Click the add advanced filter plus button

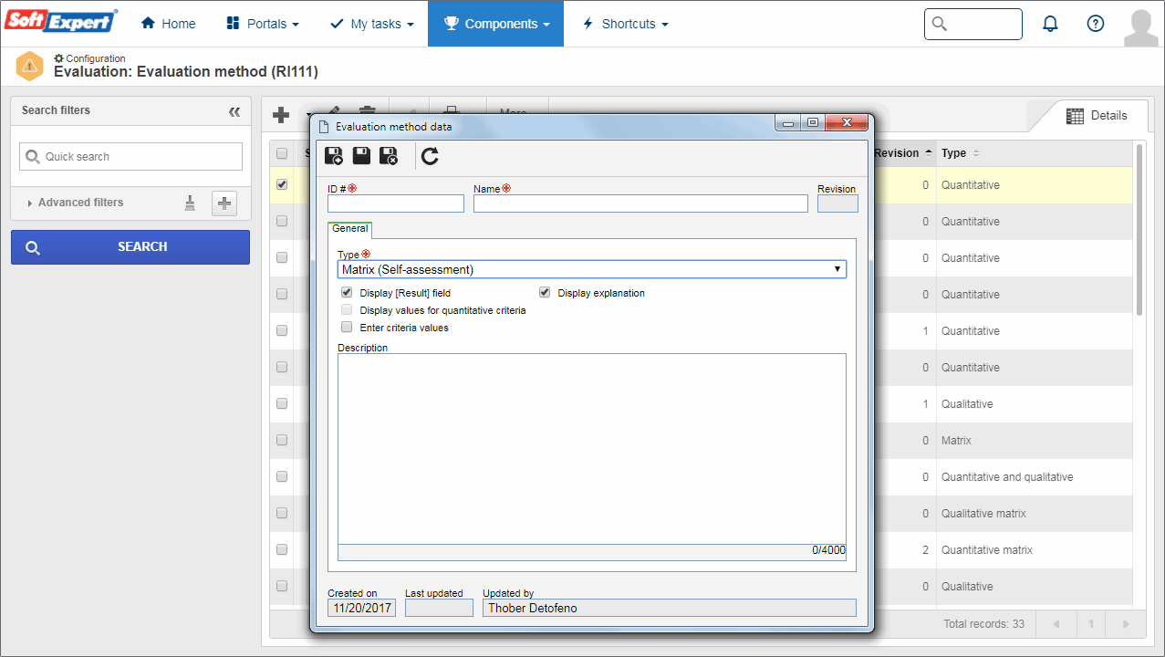pyautogui.click(x=224, y=203)
